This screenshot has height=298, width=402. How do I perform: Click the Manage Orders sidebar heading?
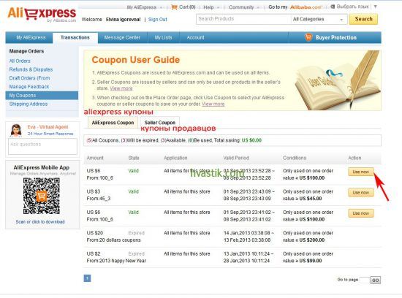(x=26, y=51)
